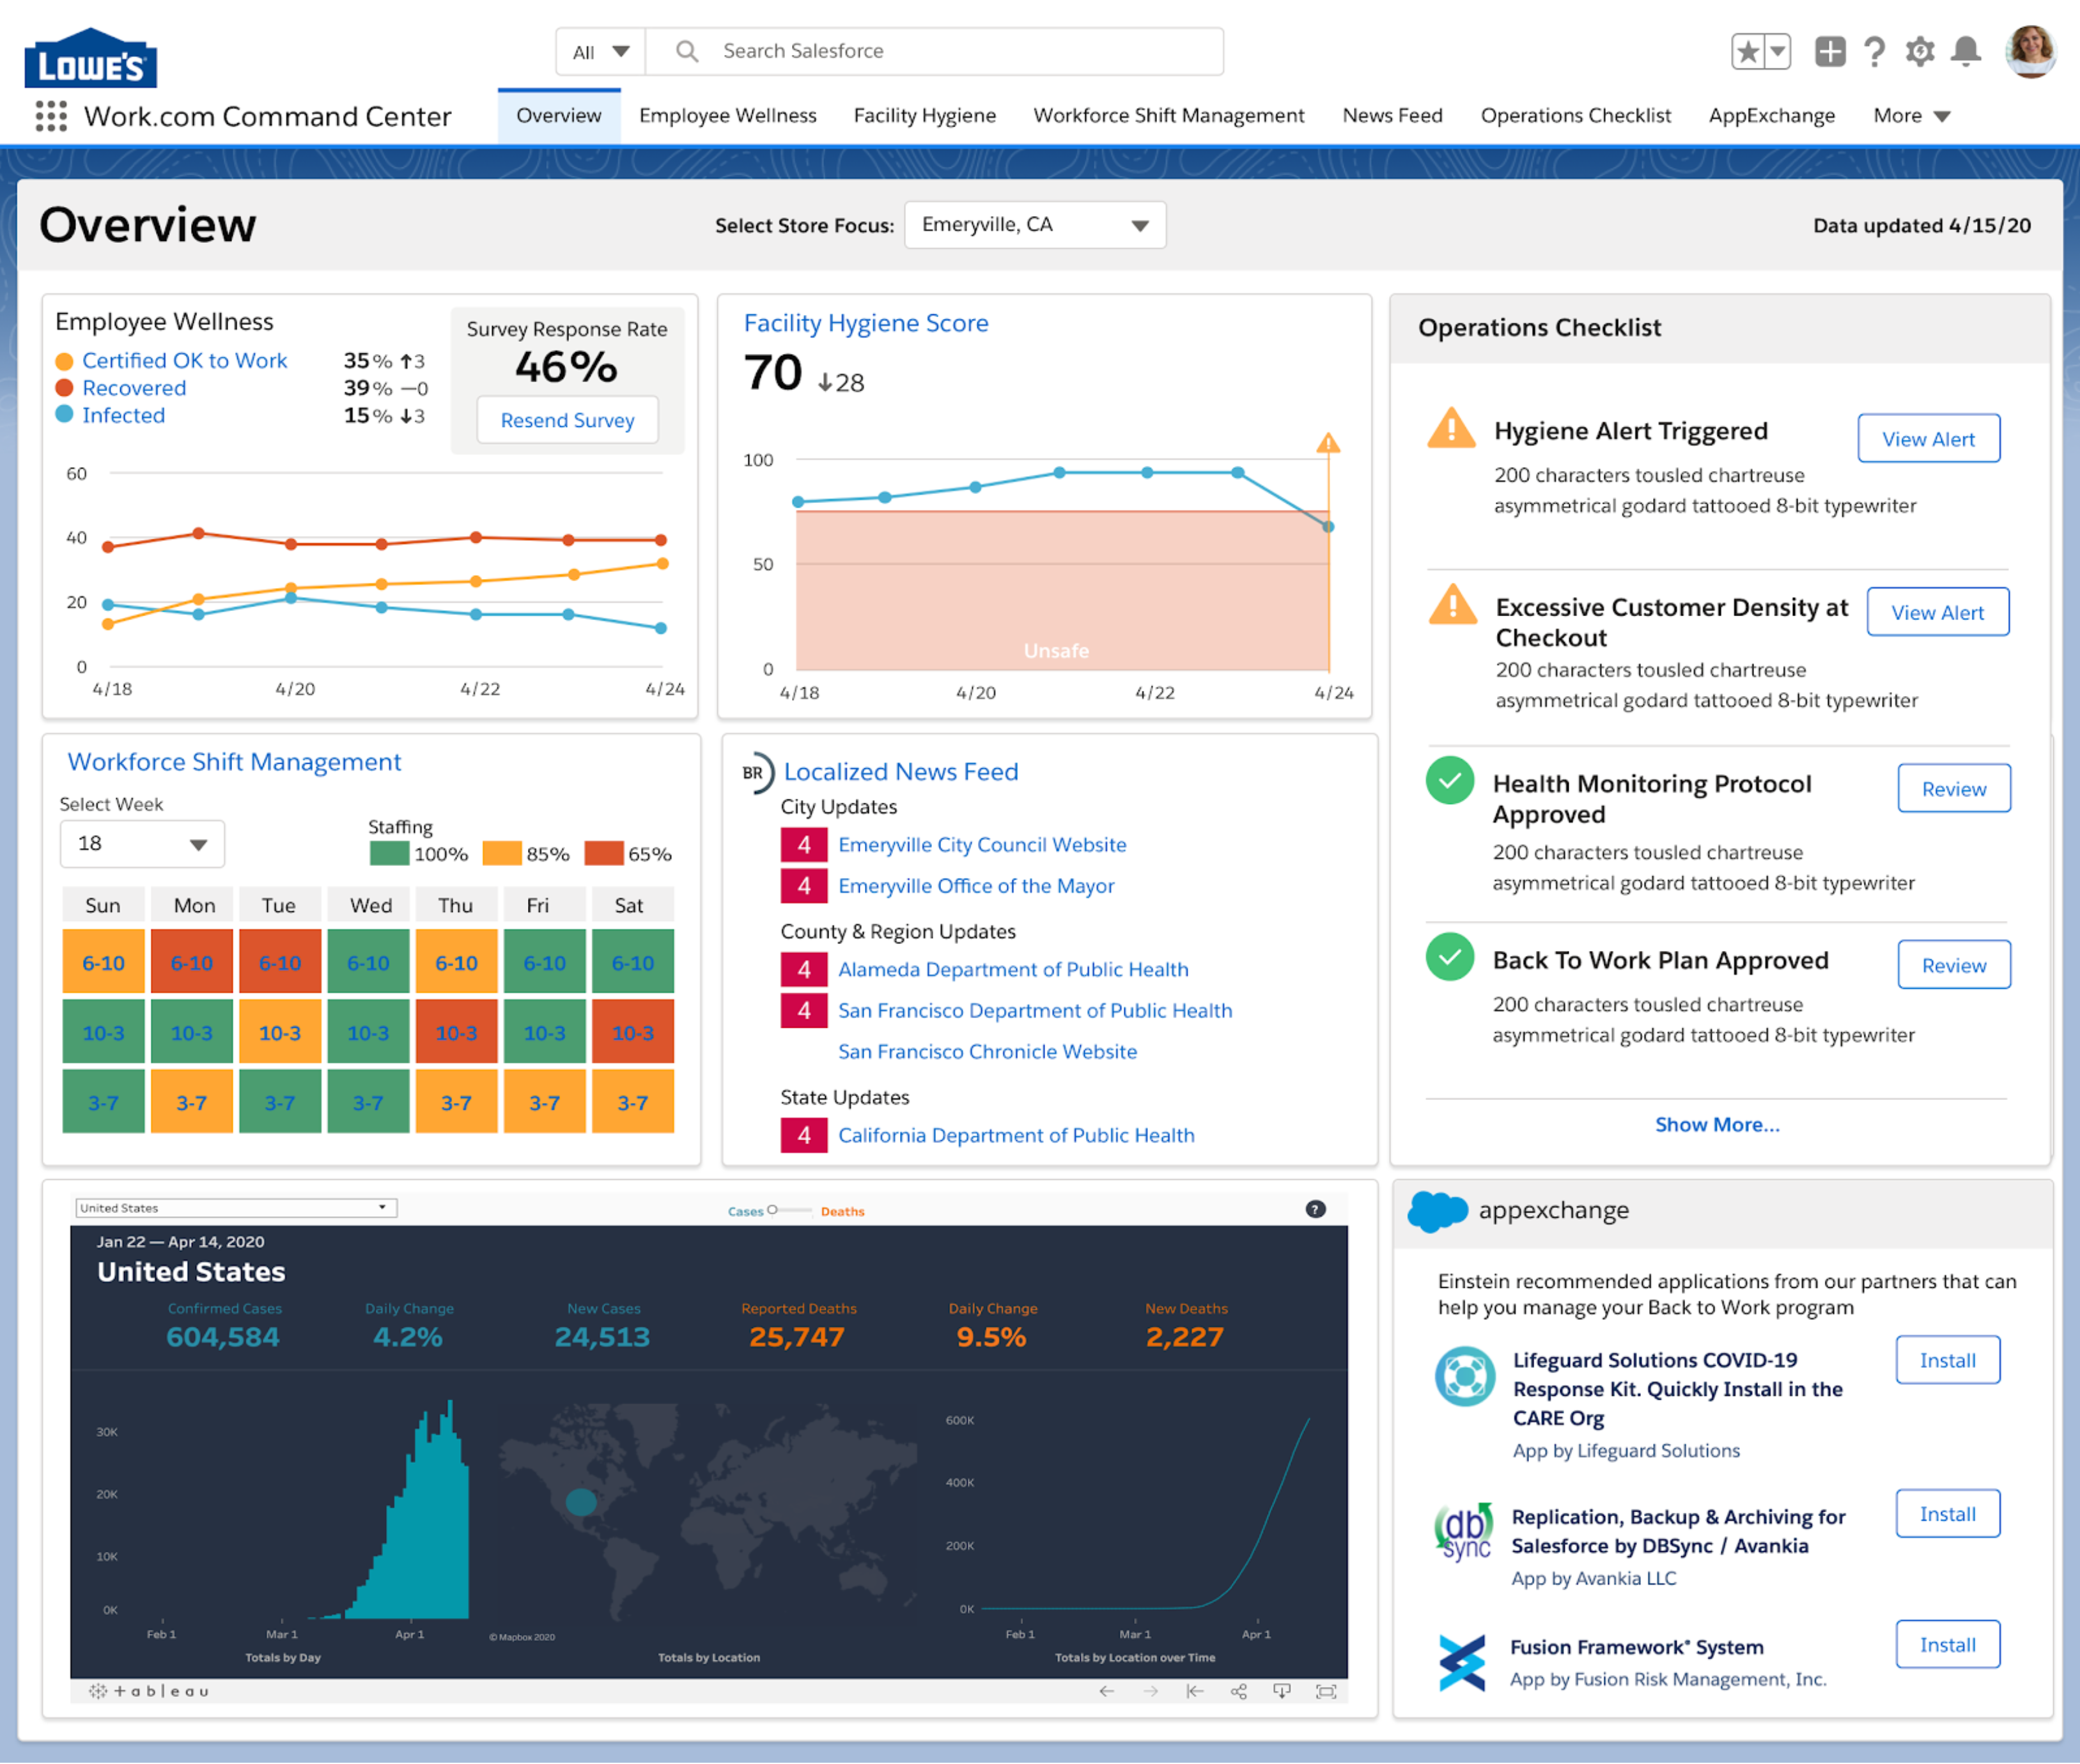Image resolution: width=2080 pixels, height=1764 pixels.
Task: Click View Alert for Excessive Customer Density
Action: [x=1937, y=612]
